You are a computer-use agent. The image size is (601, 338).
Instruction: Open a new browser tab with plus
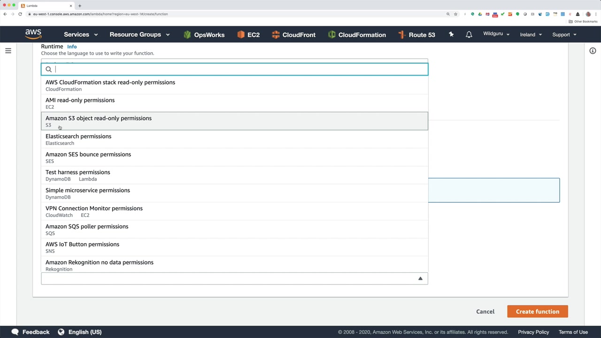coord(80,6)
